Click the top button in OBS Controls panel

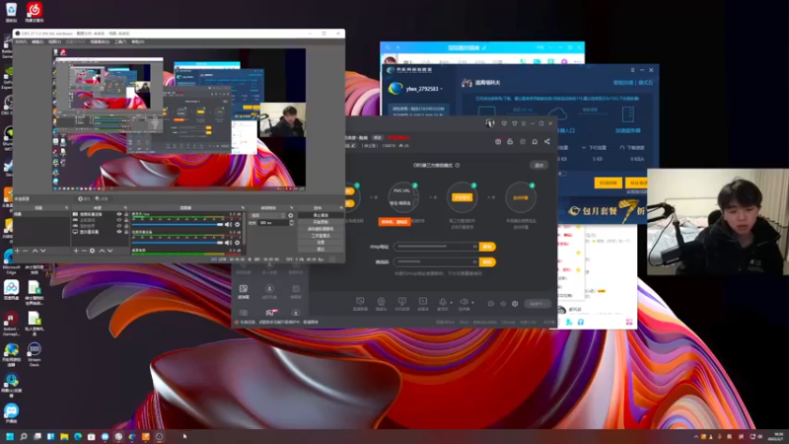click(321, 215)
